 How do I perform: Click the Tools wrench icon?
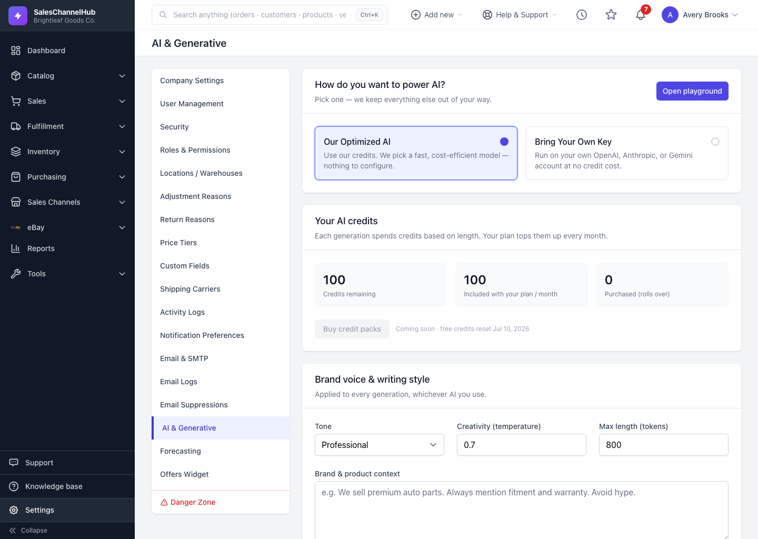coord(16,274)
